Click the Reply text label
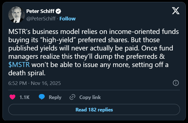This screenshot has width=188, height=123. coord(55,97)
